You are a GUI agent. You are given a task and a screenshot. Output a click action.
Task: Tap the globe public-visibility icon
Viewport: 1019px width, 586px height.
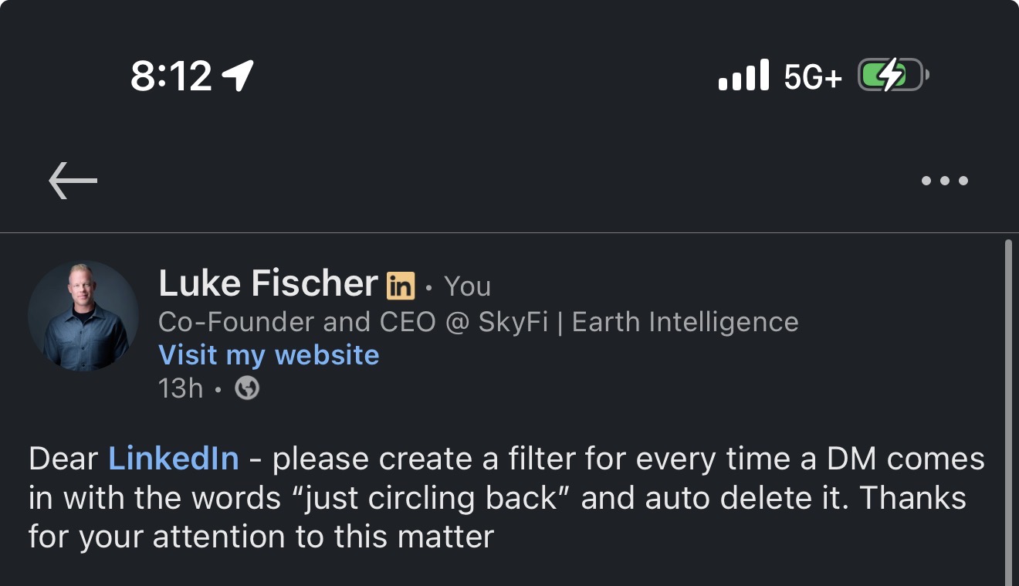245,388
